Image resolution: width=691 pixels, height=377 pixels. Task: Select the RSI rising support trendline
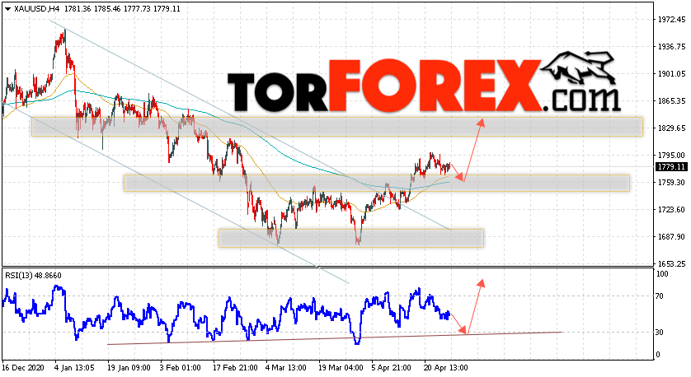[x=335, y=338]
